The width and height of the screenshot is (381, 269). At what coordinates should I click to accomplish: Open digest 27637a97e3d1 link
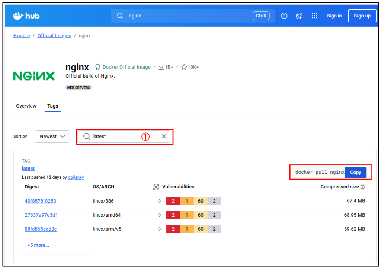[41, 215]
